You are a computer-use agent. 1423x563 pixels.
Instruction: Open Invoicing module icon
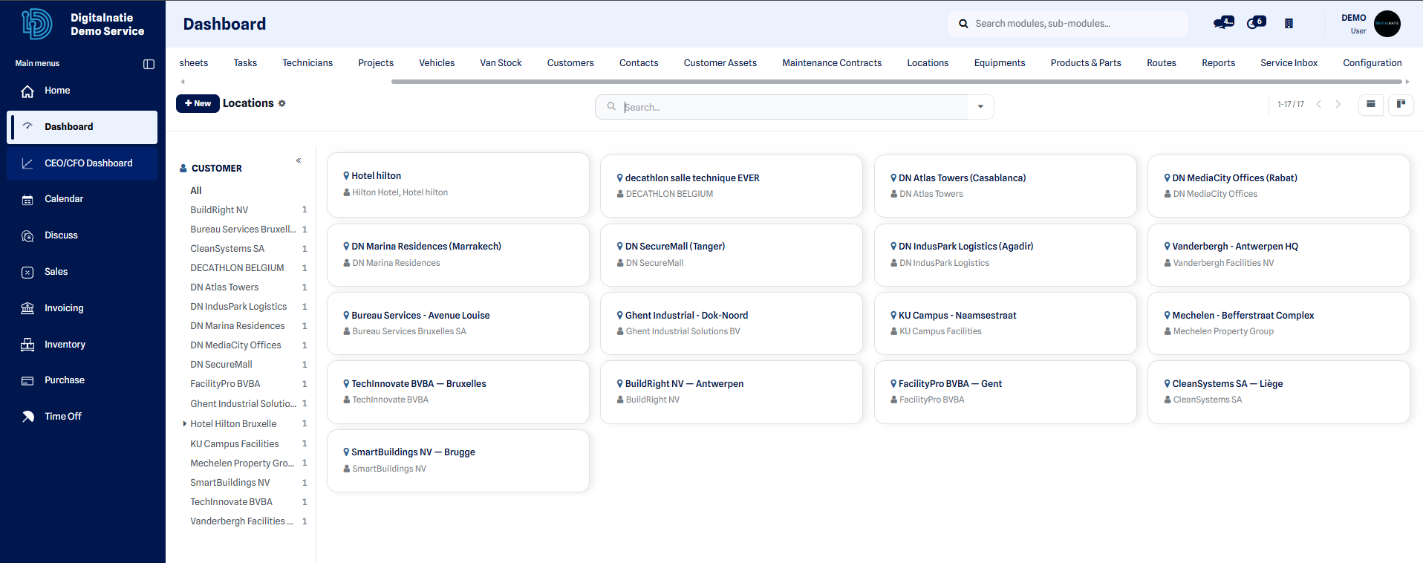[27, 308]
